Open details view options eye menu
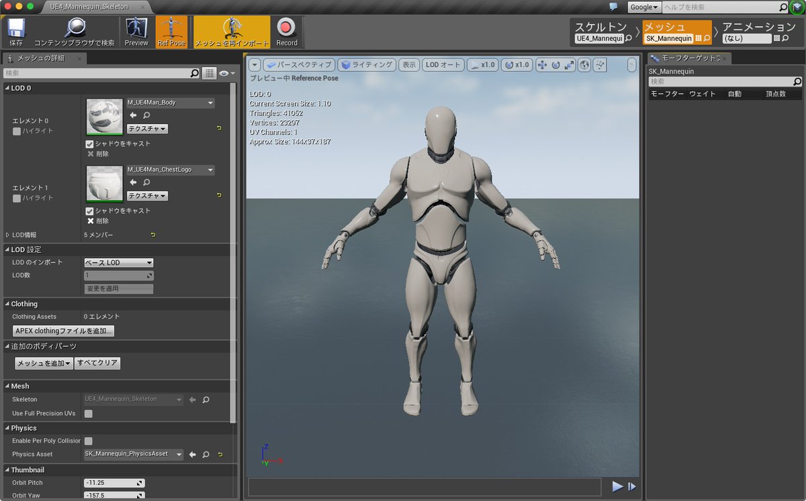806x501 pixels. click(227, 73)
